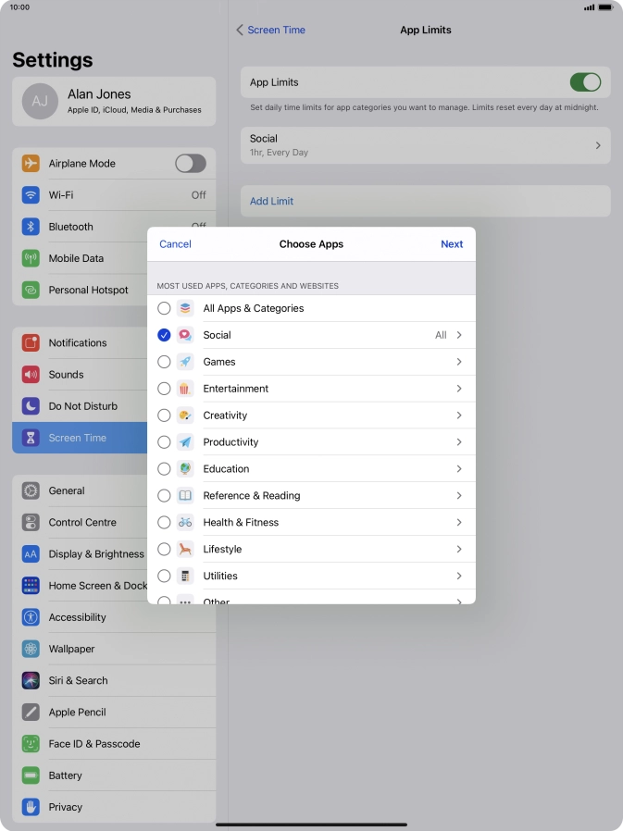Tap the Games rocket icon
Image resolution: width=623 pixels, height=831 pixels.
coord(185,362)
